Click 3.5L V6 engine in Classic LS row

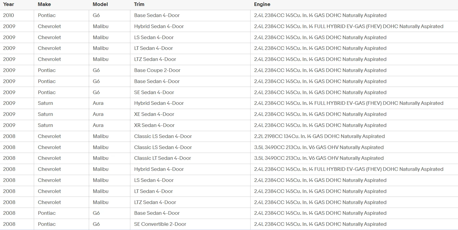click(319, 148)
